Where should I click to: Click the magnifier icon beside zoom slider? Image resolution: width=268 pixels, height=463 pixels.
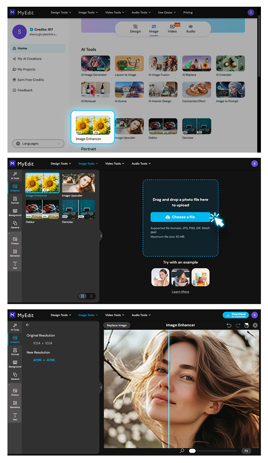click(182, 451)
